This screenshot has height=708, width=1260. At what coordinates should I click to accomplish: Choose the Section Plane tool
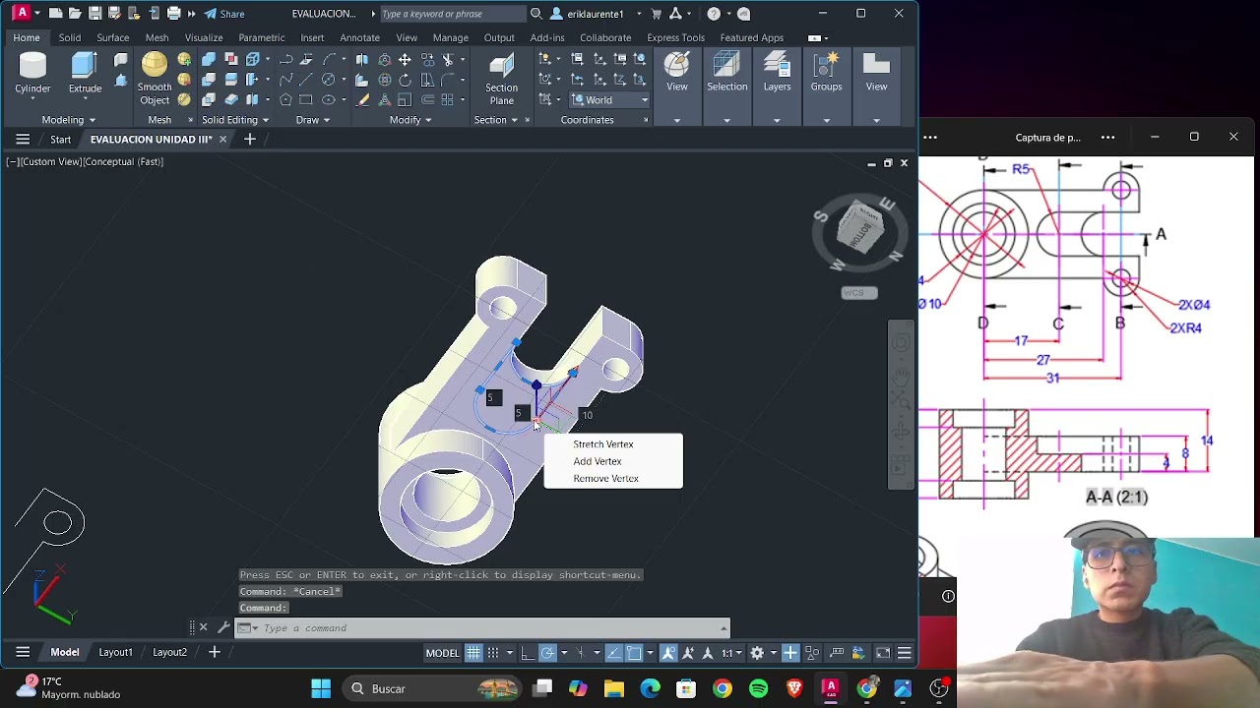pyautogui.click(x=501, y=79)
